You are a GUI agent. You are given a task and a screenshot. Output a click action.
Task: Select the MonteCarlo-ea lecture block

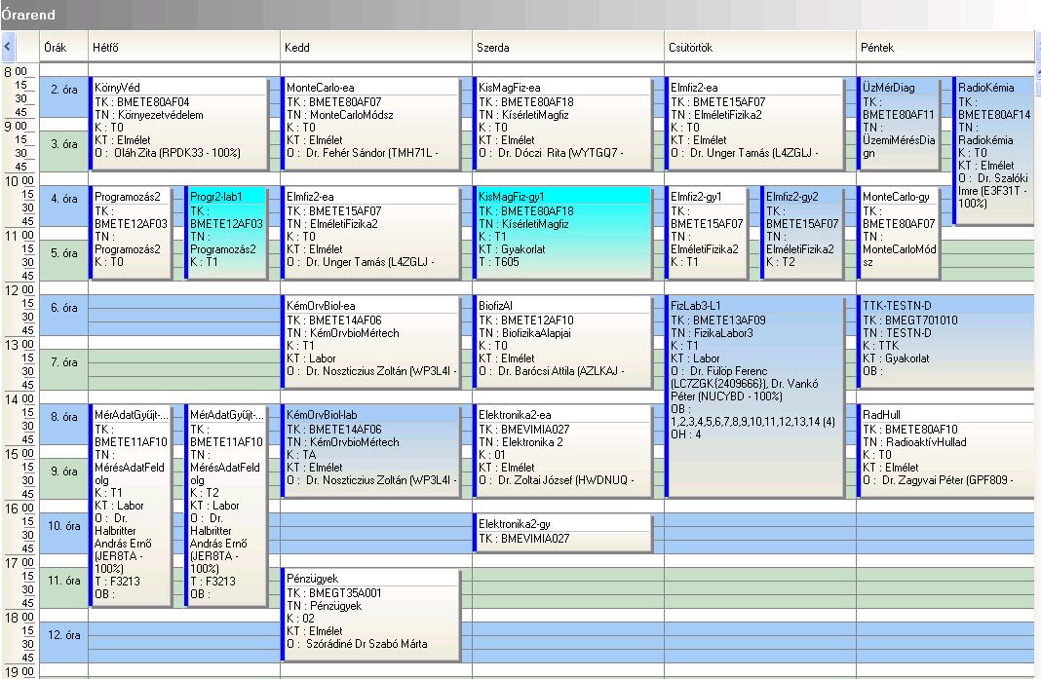pyautogui.click(x=370, y=124)
